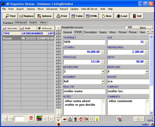Click the NONE sort button
This screenshot has height=127, width=155.
(x=28, y=28)
